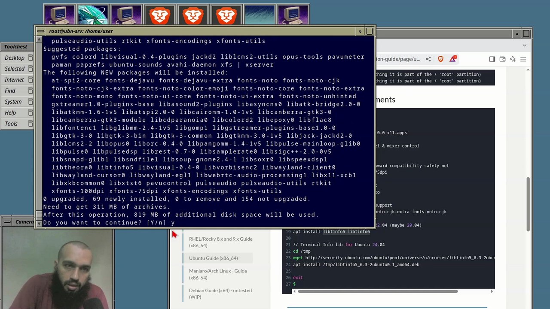The width and height of the screenshot is (550, 309).
Task: Open the middle Brave browser desktop icon
Action: 193,15
